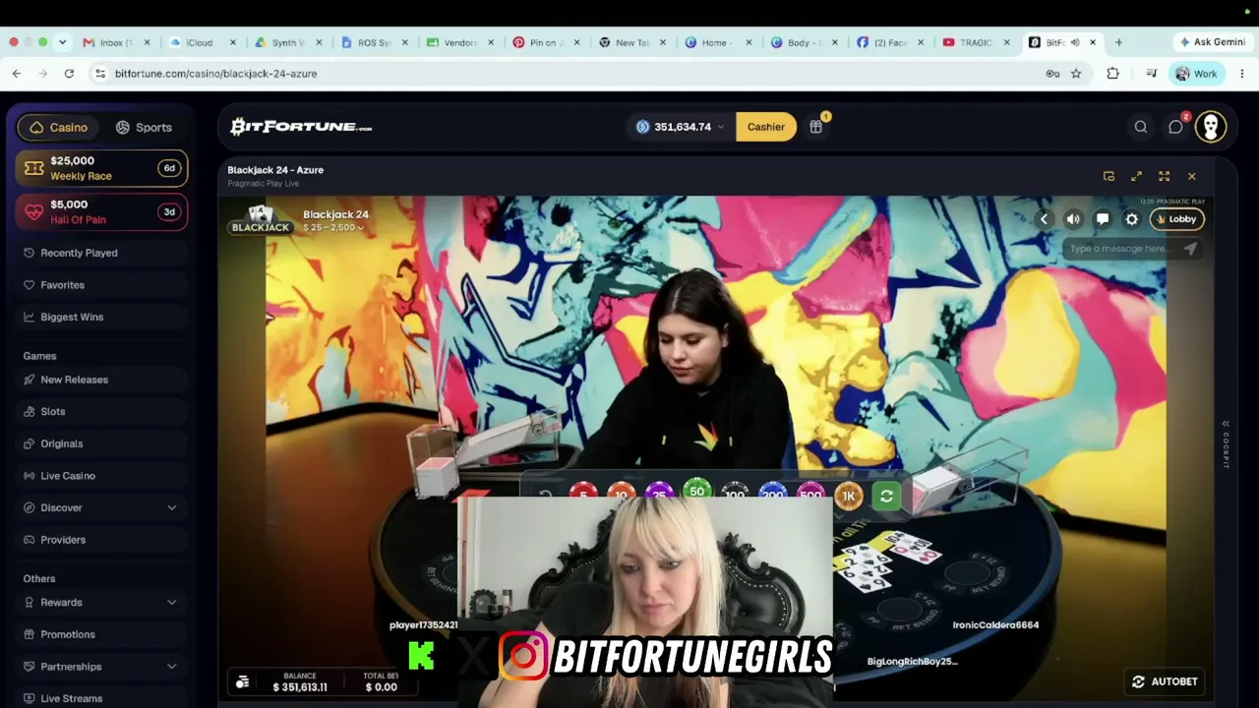This screenshot has height=708, width=1259.
Task: Click the undo bet arrow near the chips
Action: click(546, 494)
